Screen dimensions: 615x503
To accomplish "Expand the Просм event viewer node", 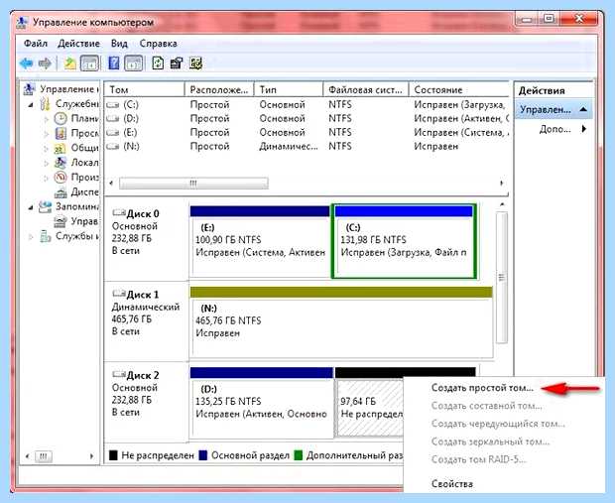I will (x=47, y=134).
